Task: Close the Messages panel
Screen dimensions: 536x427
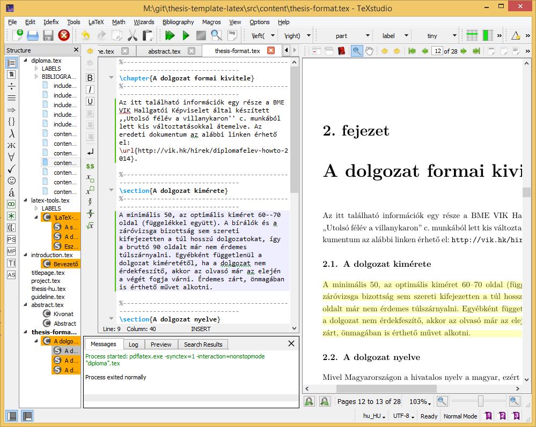Action: (291, 343)
